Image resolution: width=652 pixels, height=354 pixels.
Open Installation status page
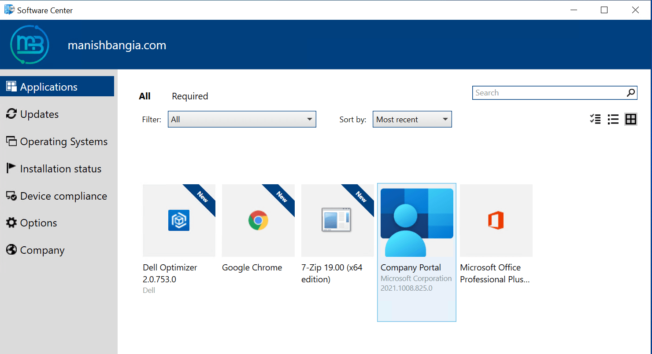click(x=60, y=168)
